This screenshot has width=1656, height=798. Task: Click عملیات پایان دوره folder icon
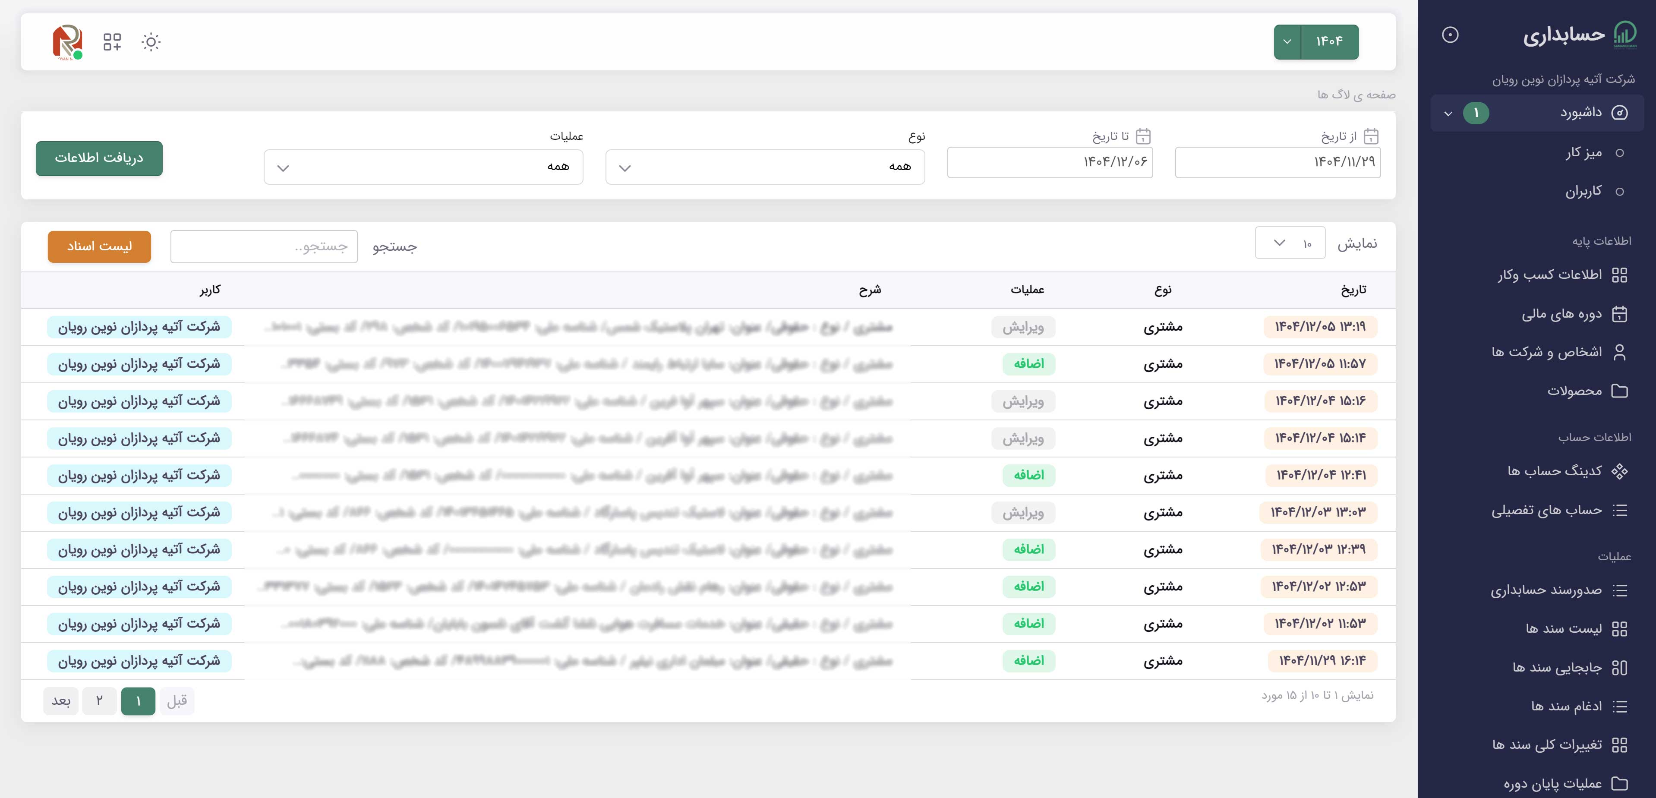[x=1619, y=783]
